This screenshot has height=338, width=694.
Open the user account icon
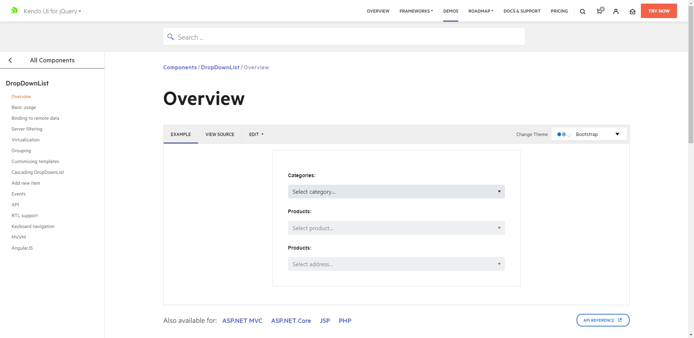coord(616,12)
